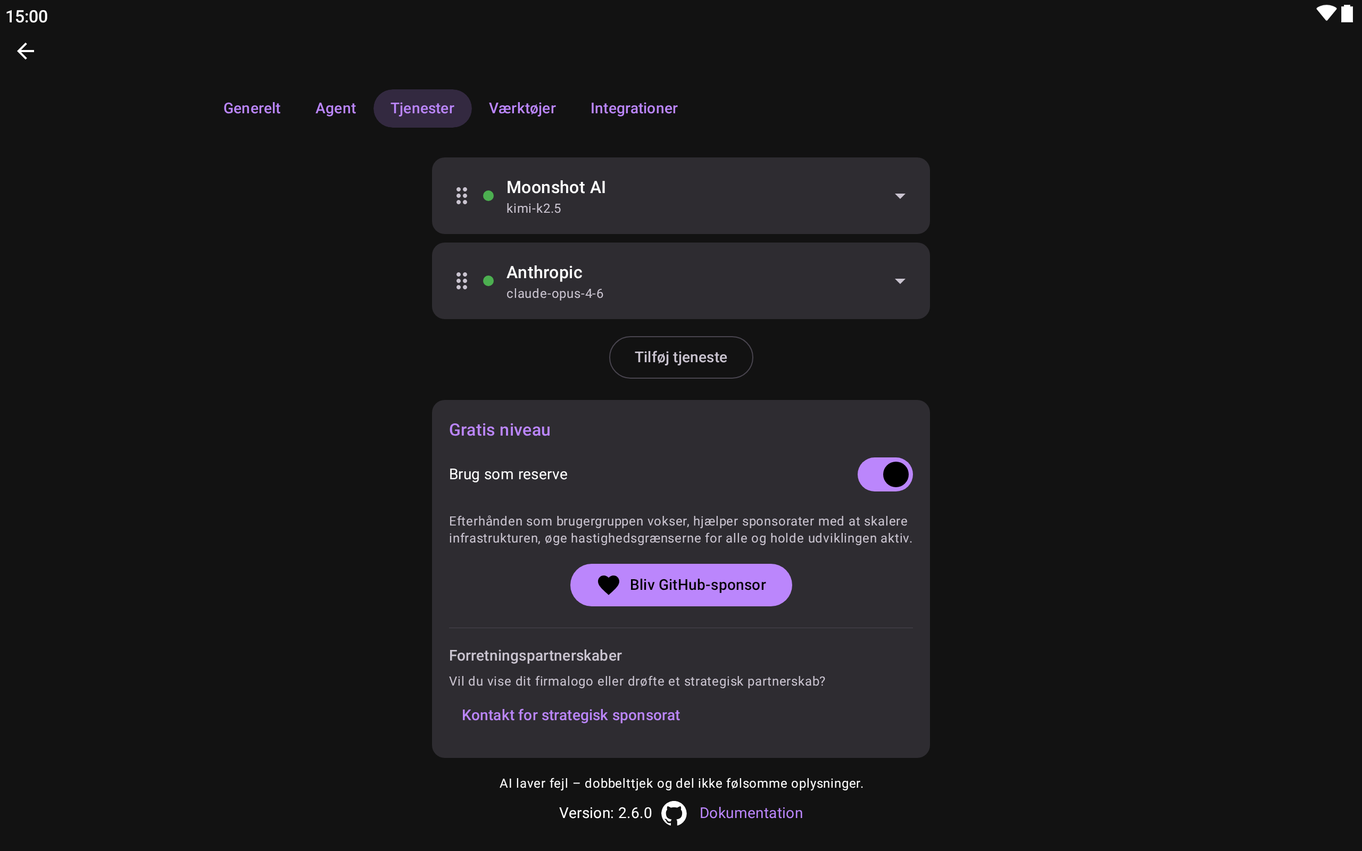Click the heart icon on sponsor button

coord(609,586)
